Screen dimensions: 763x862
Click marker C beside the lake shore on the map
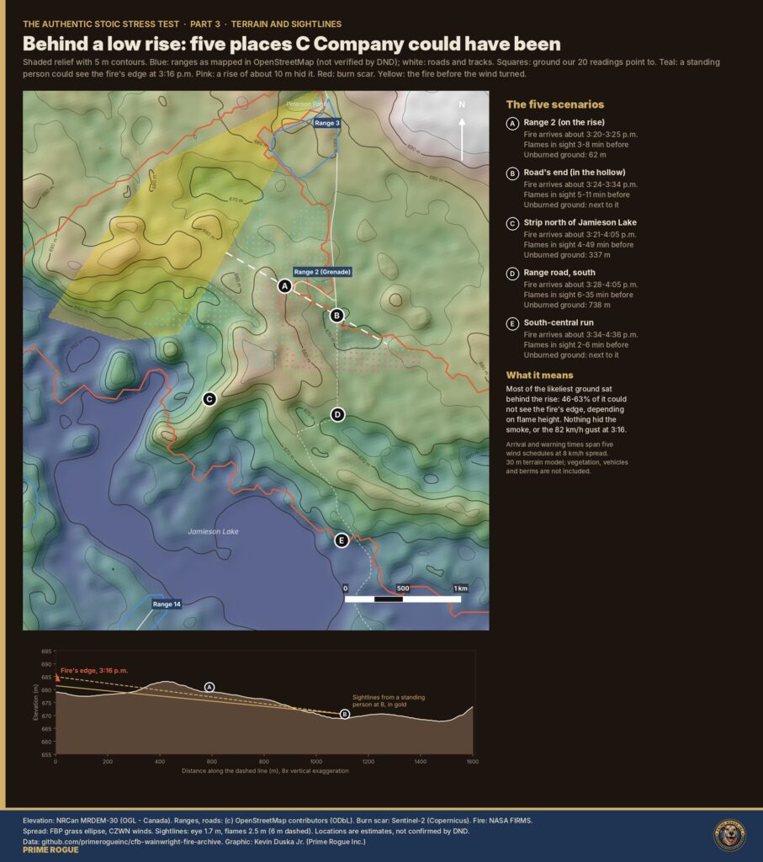tap(209, 399)
